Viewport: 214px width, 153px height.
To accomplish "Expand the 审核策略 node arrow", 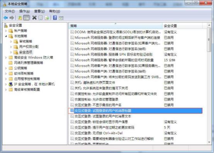I will click(11, 41).
